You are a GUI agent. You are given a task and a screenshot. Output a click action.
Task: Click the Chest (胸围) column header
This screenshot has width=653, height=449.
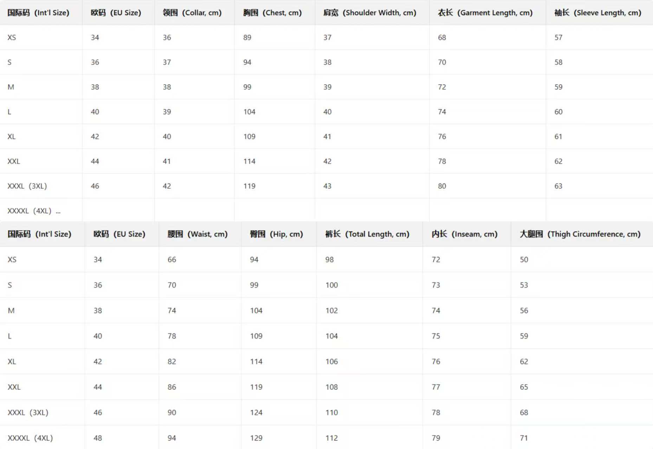[272, 13]
